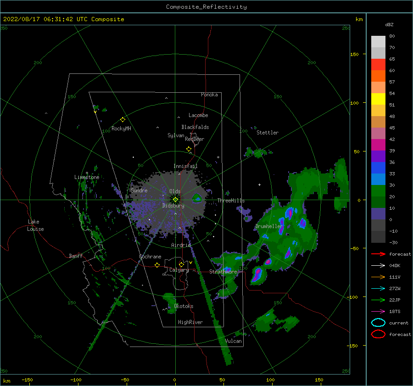This screenshot has height=386, width=413.
Task: Click the Ponoka town label
Action: pos(209,95)
